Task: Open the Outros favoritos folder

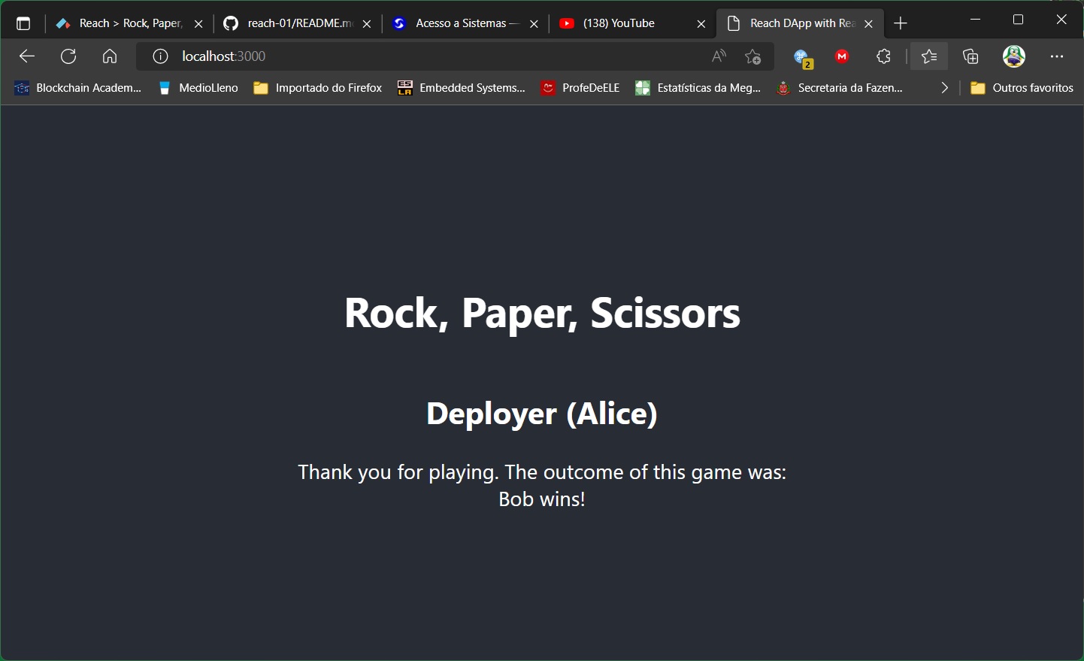Action: click(1023, 88)
